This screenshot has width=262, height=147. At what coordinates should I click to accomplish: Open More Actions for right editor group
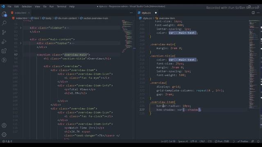click(x=258, y=13)
